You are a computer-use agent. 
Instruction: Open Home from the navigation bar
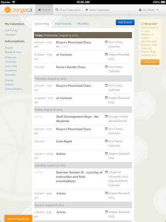[x=44, y=10]
